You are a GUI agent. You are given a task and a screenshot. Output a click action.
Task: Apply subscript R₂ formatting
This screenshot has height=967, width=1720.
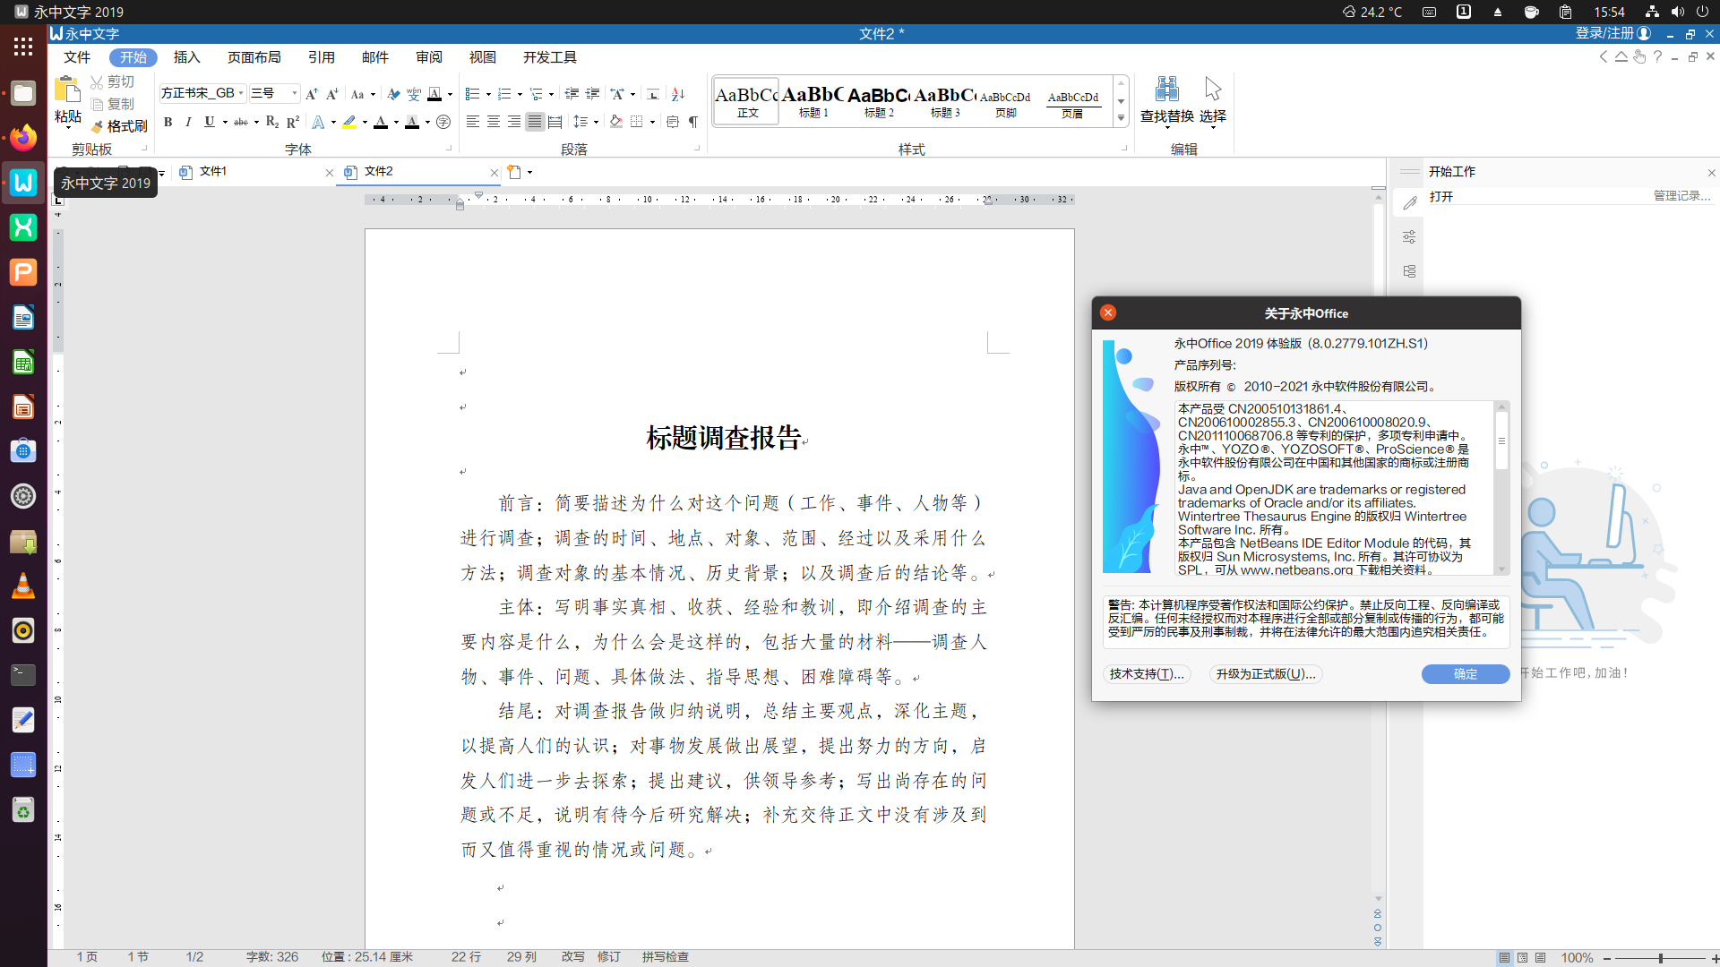(272, 122)
